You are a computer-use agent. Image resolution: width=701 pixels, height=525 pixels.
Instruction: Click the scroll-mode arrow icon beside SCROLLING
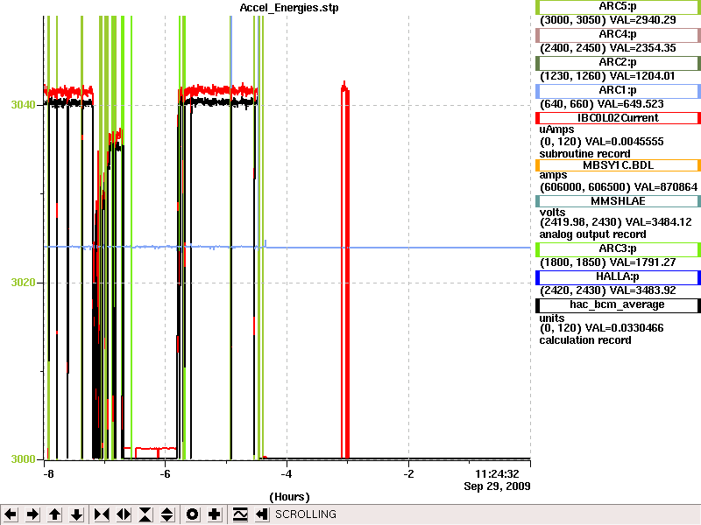[262, 514]
